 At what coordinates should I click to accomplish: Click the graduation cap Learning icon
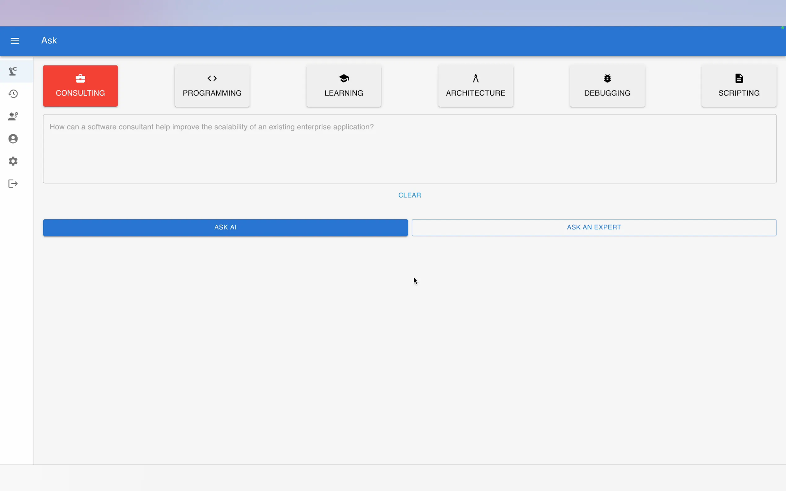click(x=343, y=78)
